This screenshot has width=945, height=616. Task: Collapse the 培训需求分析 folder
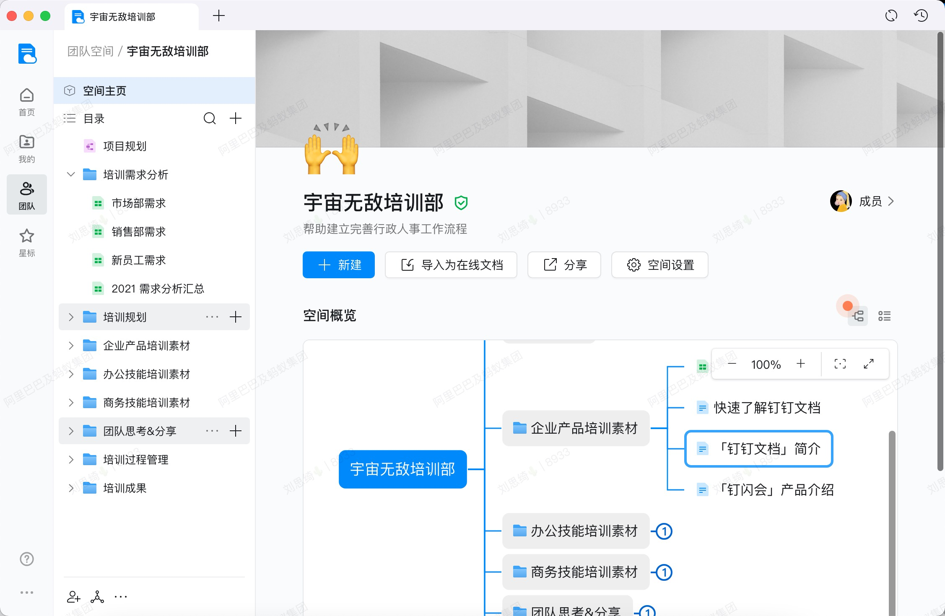pyautogui.click(x=71, y=175)
